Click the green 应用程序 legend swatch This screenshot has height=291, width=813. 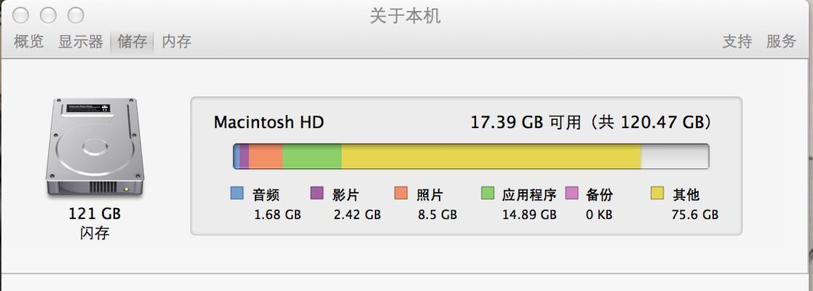coord(488,193)
